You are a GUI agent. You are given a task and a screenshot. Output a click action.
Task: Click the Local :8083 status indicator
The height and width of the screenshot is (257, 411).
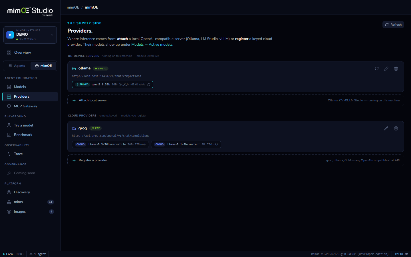[13, 254]
